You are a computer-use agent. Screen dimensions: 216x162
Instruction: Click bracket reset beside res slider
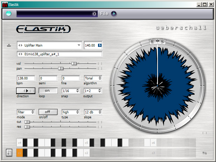coord(100,127)
